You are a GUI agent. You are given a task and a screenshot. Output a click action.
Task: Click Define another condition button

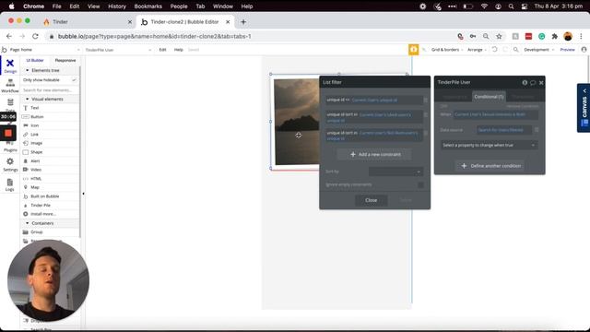[490, 166]
